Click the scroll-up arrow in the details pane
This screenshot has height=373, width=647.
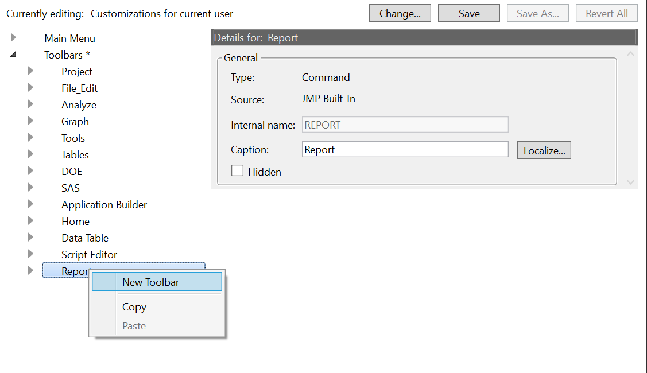point(630,53)
